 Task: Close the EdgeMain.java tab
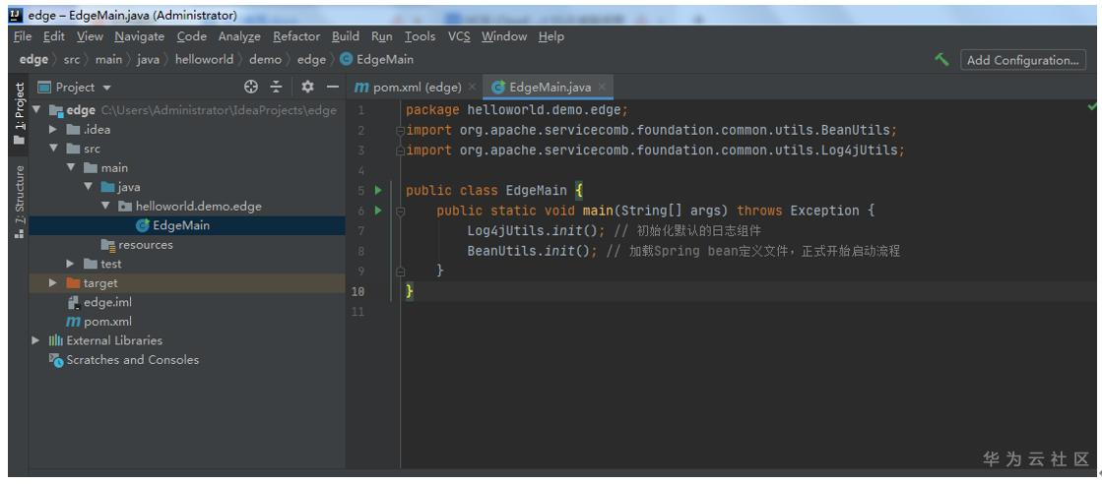pyautogui.click(x=603, y=88)
